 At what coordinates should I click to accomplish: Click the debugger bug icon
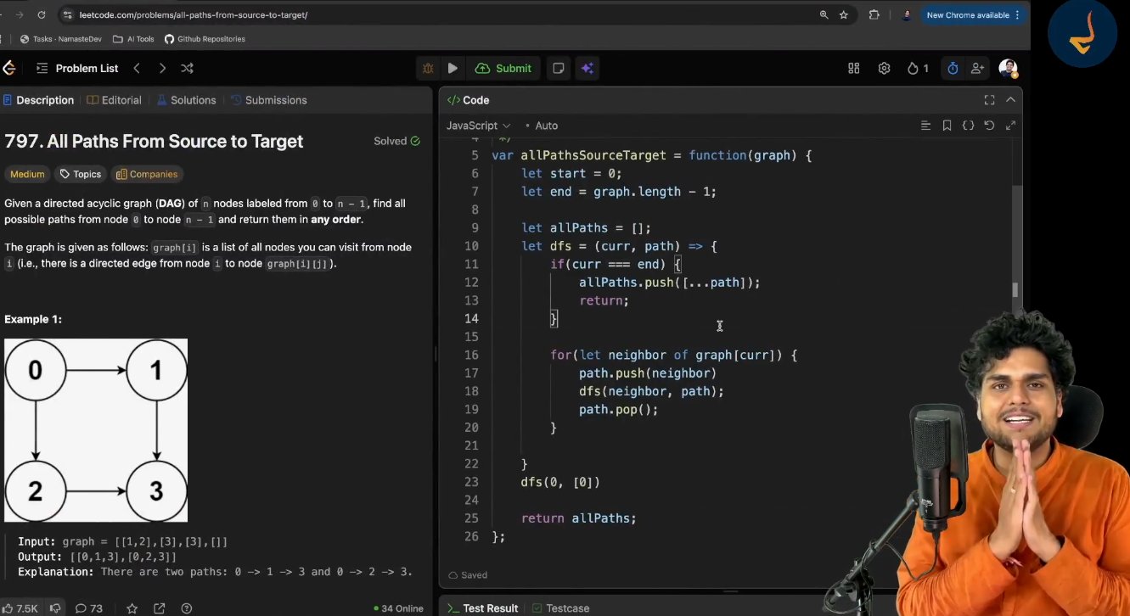click(x=428, y=69)
